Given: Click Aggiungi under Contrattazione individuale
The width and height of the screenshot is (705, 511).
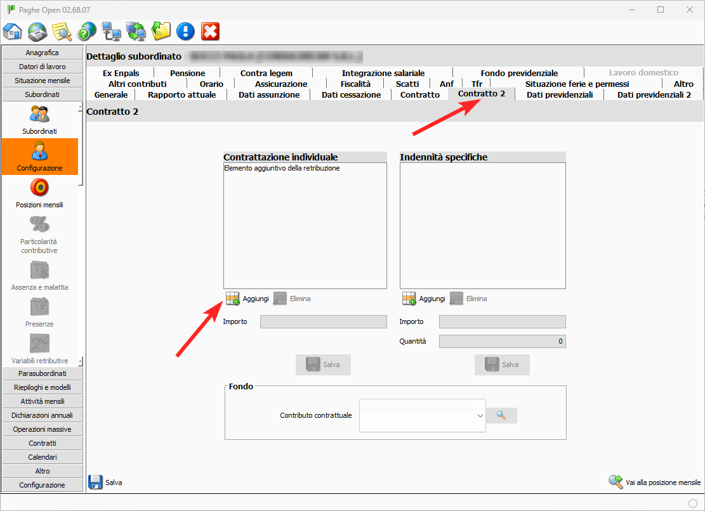Looking at the screenshot, I should (x=247, y=299).
